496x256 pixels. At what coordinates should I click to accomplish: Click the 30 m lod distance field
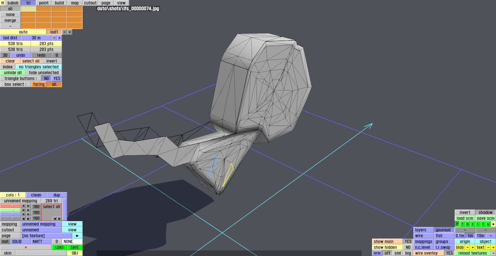(x=36, y=38)
